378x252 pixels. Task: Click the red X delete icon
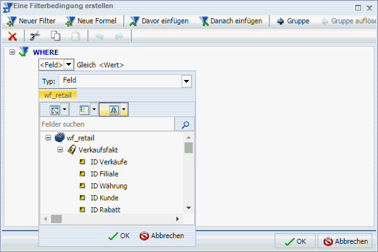point(13,36)
